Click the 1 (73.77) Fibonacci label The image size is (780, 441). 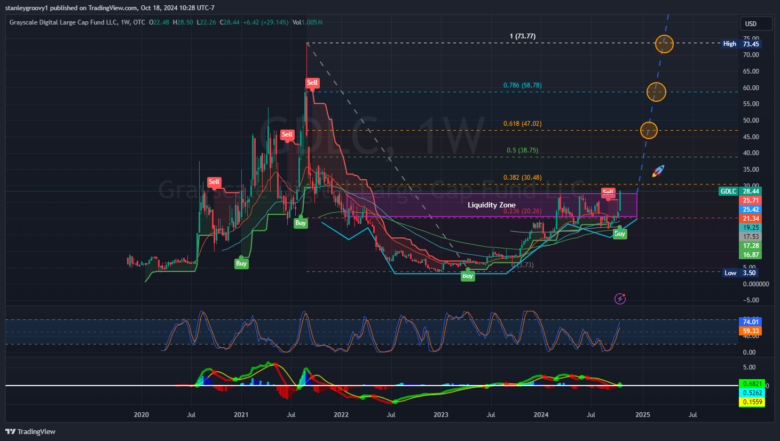(x=523, y=36)
